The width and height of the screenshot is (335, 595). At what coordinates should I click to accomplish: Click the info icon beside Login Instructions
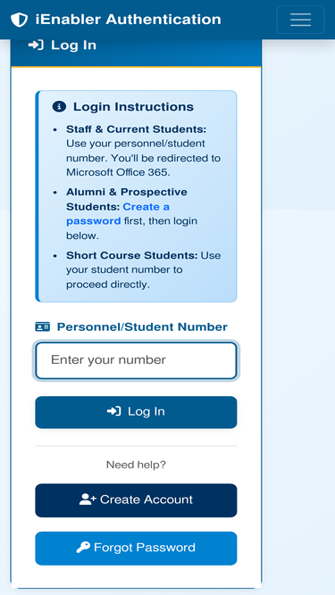point(59,107)
